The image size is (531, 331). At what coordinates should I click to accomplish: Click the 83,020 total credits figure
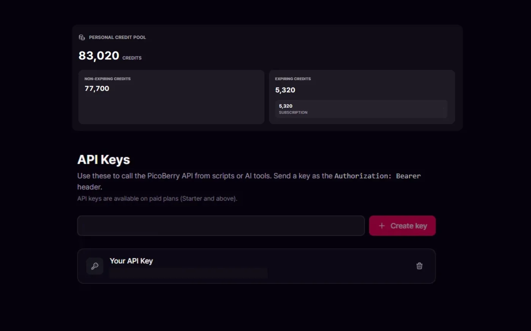99,56
